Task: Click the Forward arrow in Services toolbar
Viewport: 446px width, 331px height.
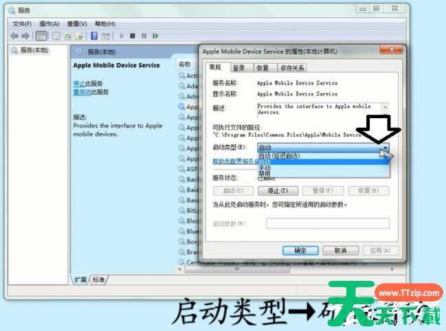Action: click(x=25, y=36)
